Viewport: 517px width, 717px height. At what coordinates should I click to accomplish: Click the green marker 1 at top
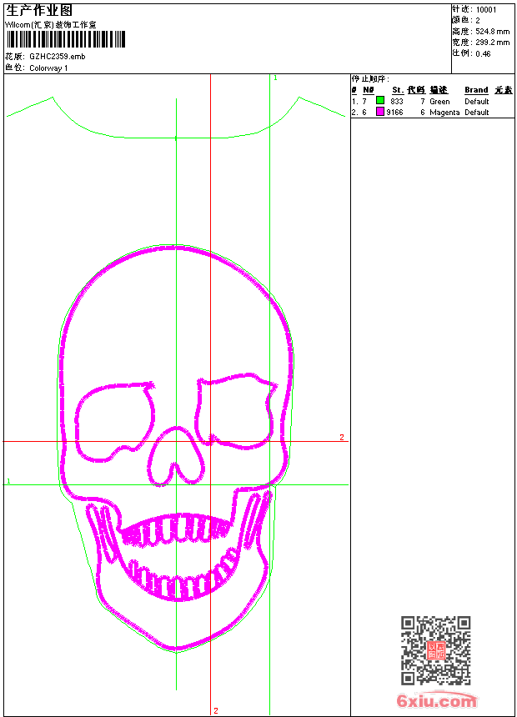tap(275, 78)
